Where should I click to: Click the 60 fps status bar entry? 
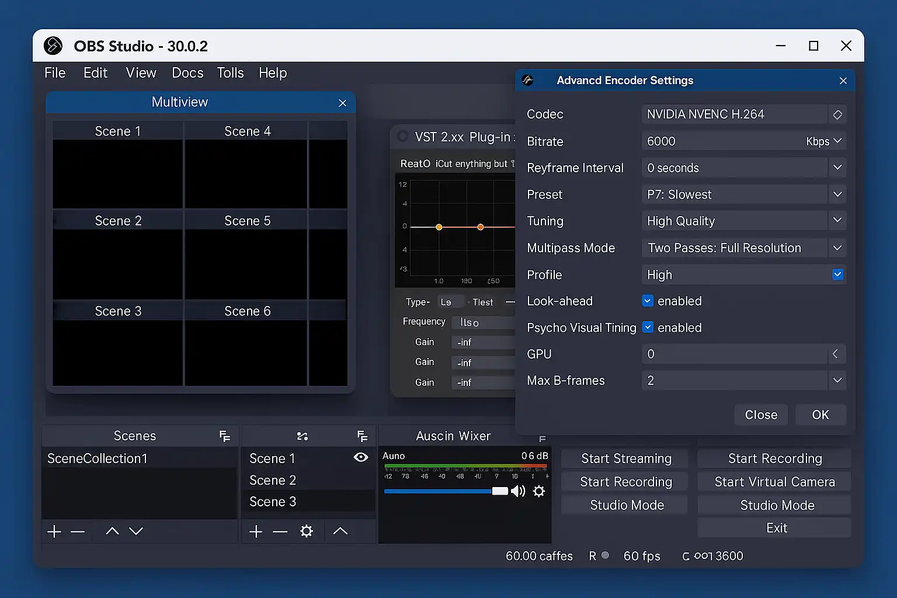642,556
